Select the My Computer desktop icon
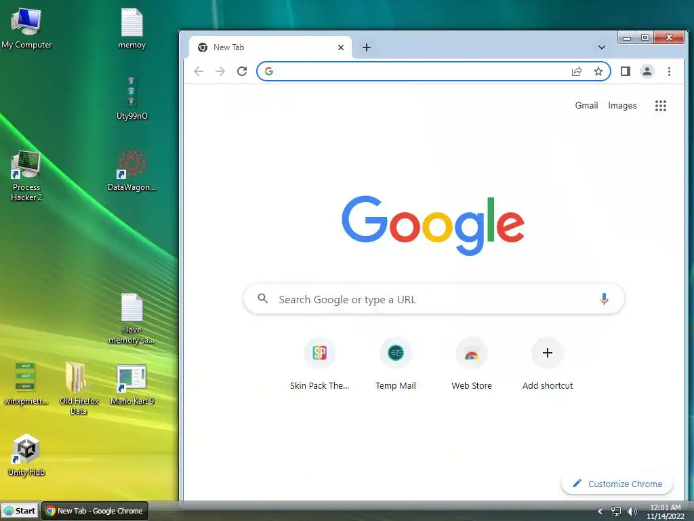 pos(26,28)
